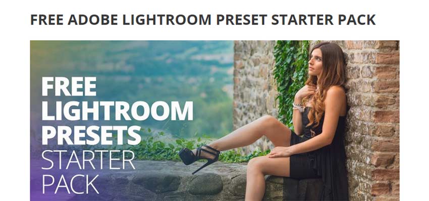
Task: Select the green ivy on the wall
Action: point(290,79)
